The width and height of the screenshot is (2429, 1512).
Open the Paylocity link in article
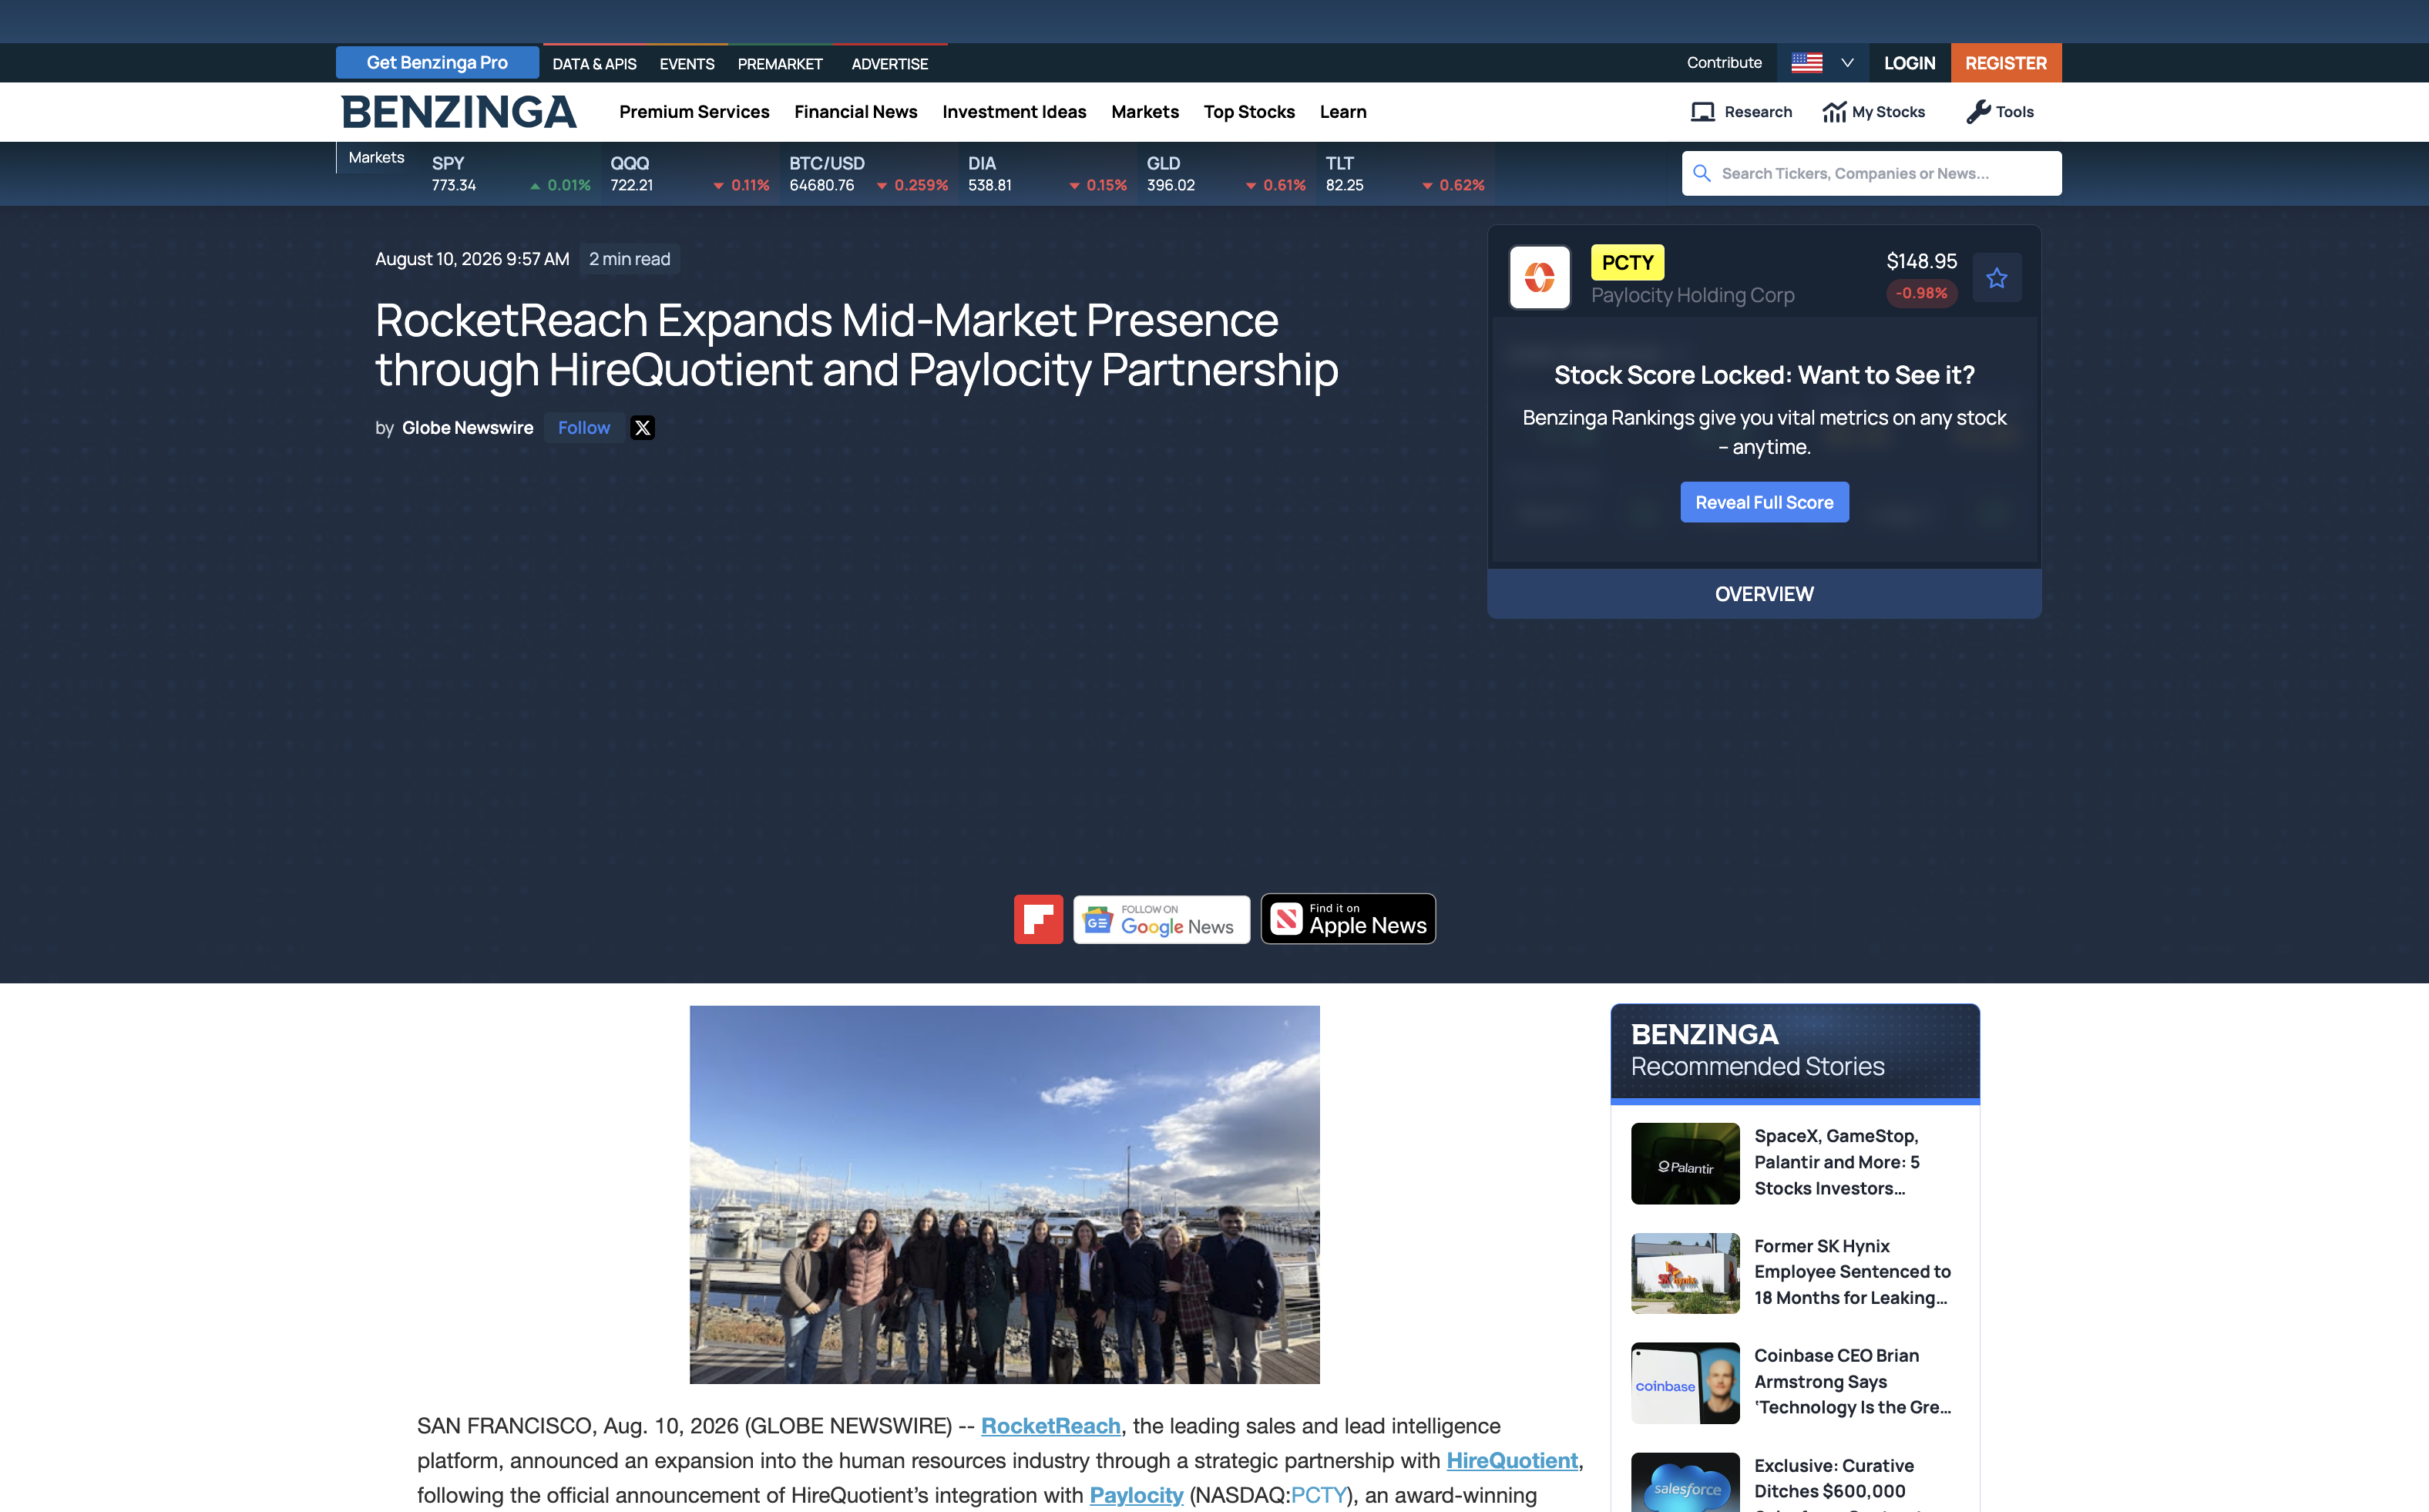tap(1136, 1496)
